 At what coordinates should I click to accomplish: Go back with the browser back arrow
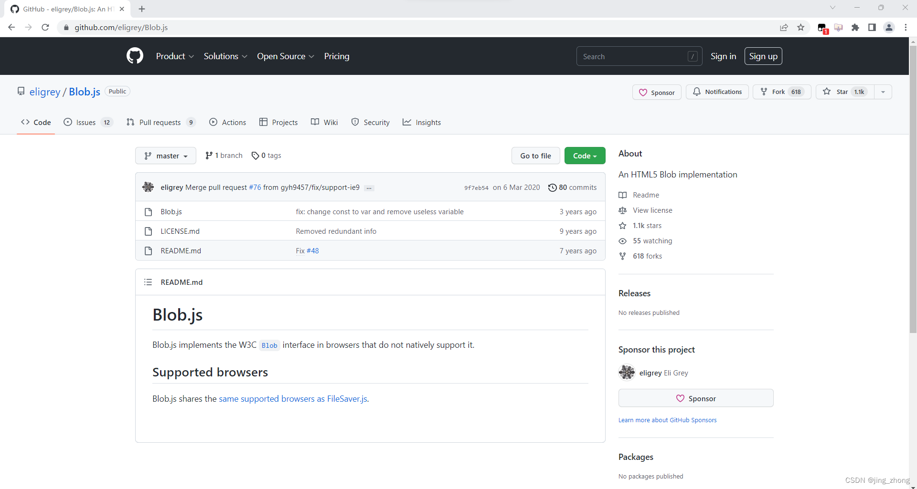point(11,27)
